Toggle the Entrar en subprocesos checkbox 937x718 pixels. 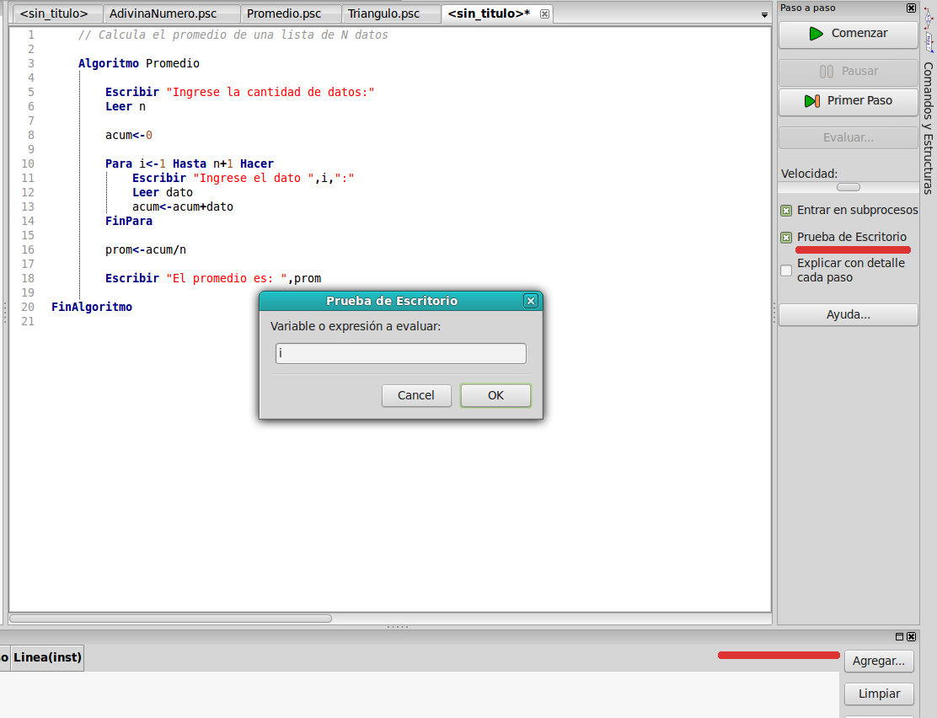(786, 211)
